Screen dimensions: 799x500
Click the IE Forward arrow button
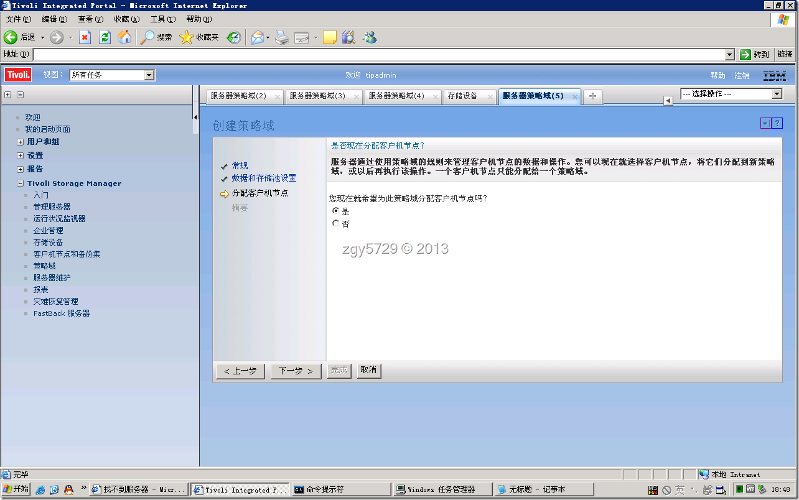click(x=57, y=37)
